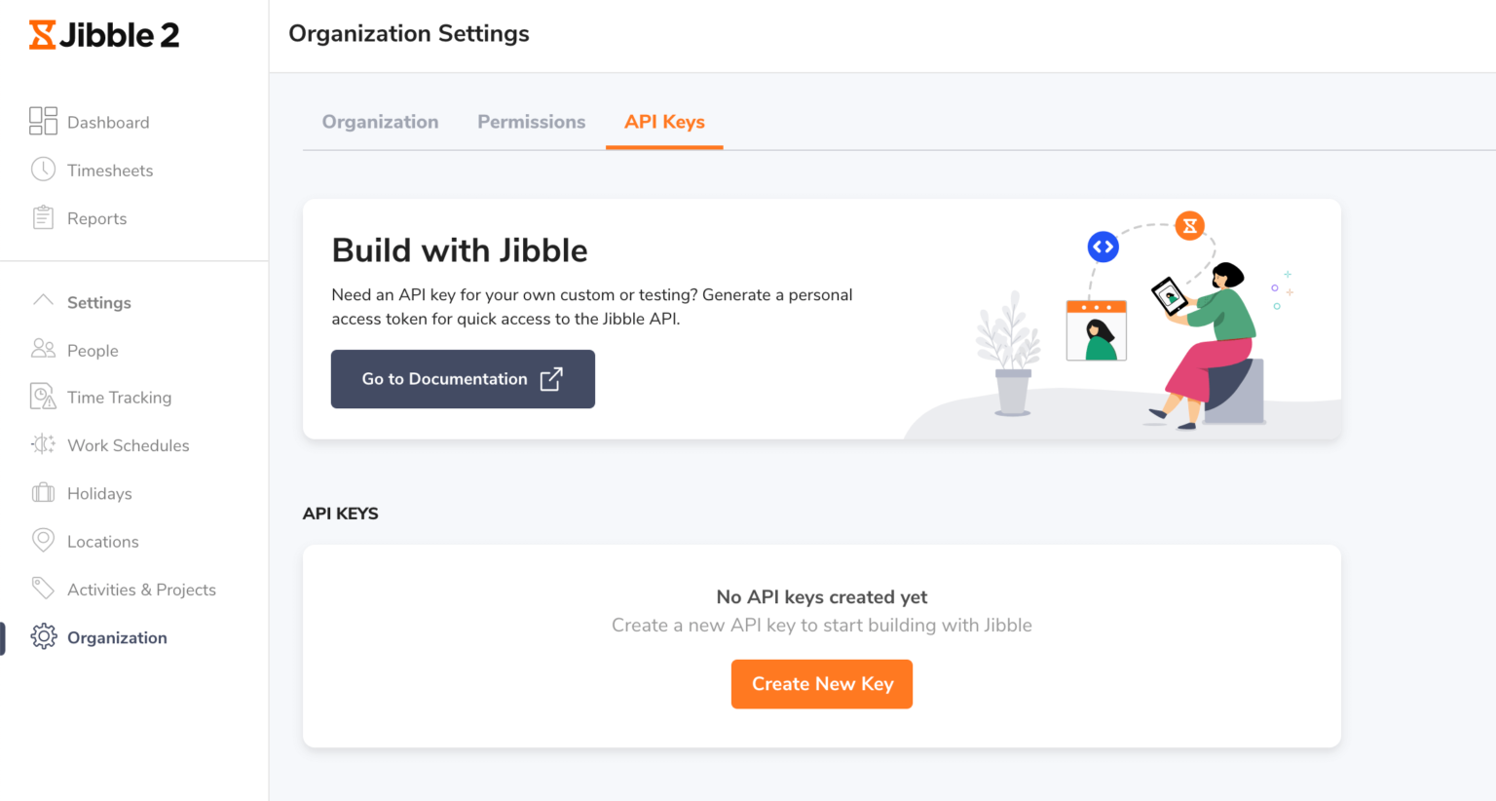This screenshot has width=1496, height=801.
Task: Click the Timesheets clock icon
Action: point(43,170)
